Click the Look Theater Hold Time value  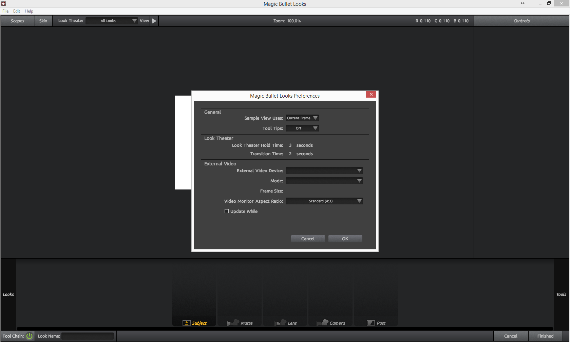tap(290, 145)
